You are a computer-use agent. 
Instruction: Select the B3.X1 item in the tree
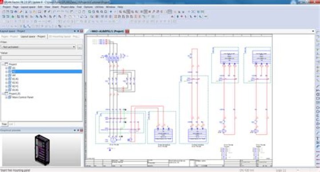(15, 90)
